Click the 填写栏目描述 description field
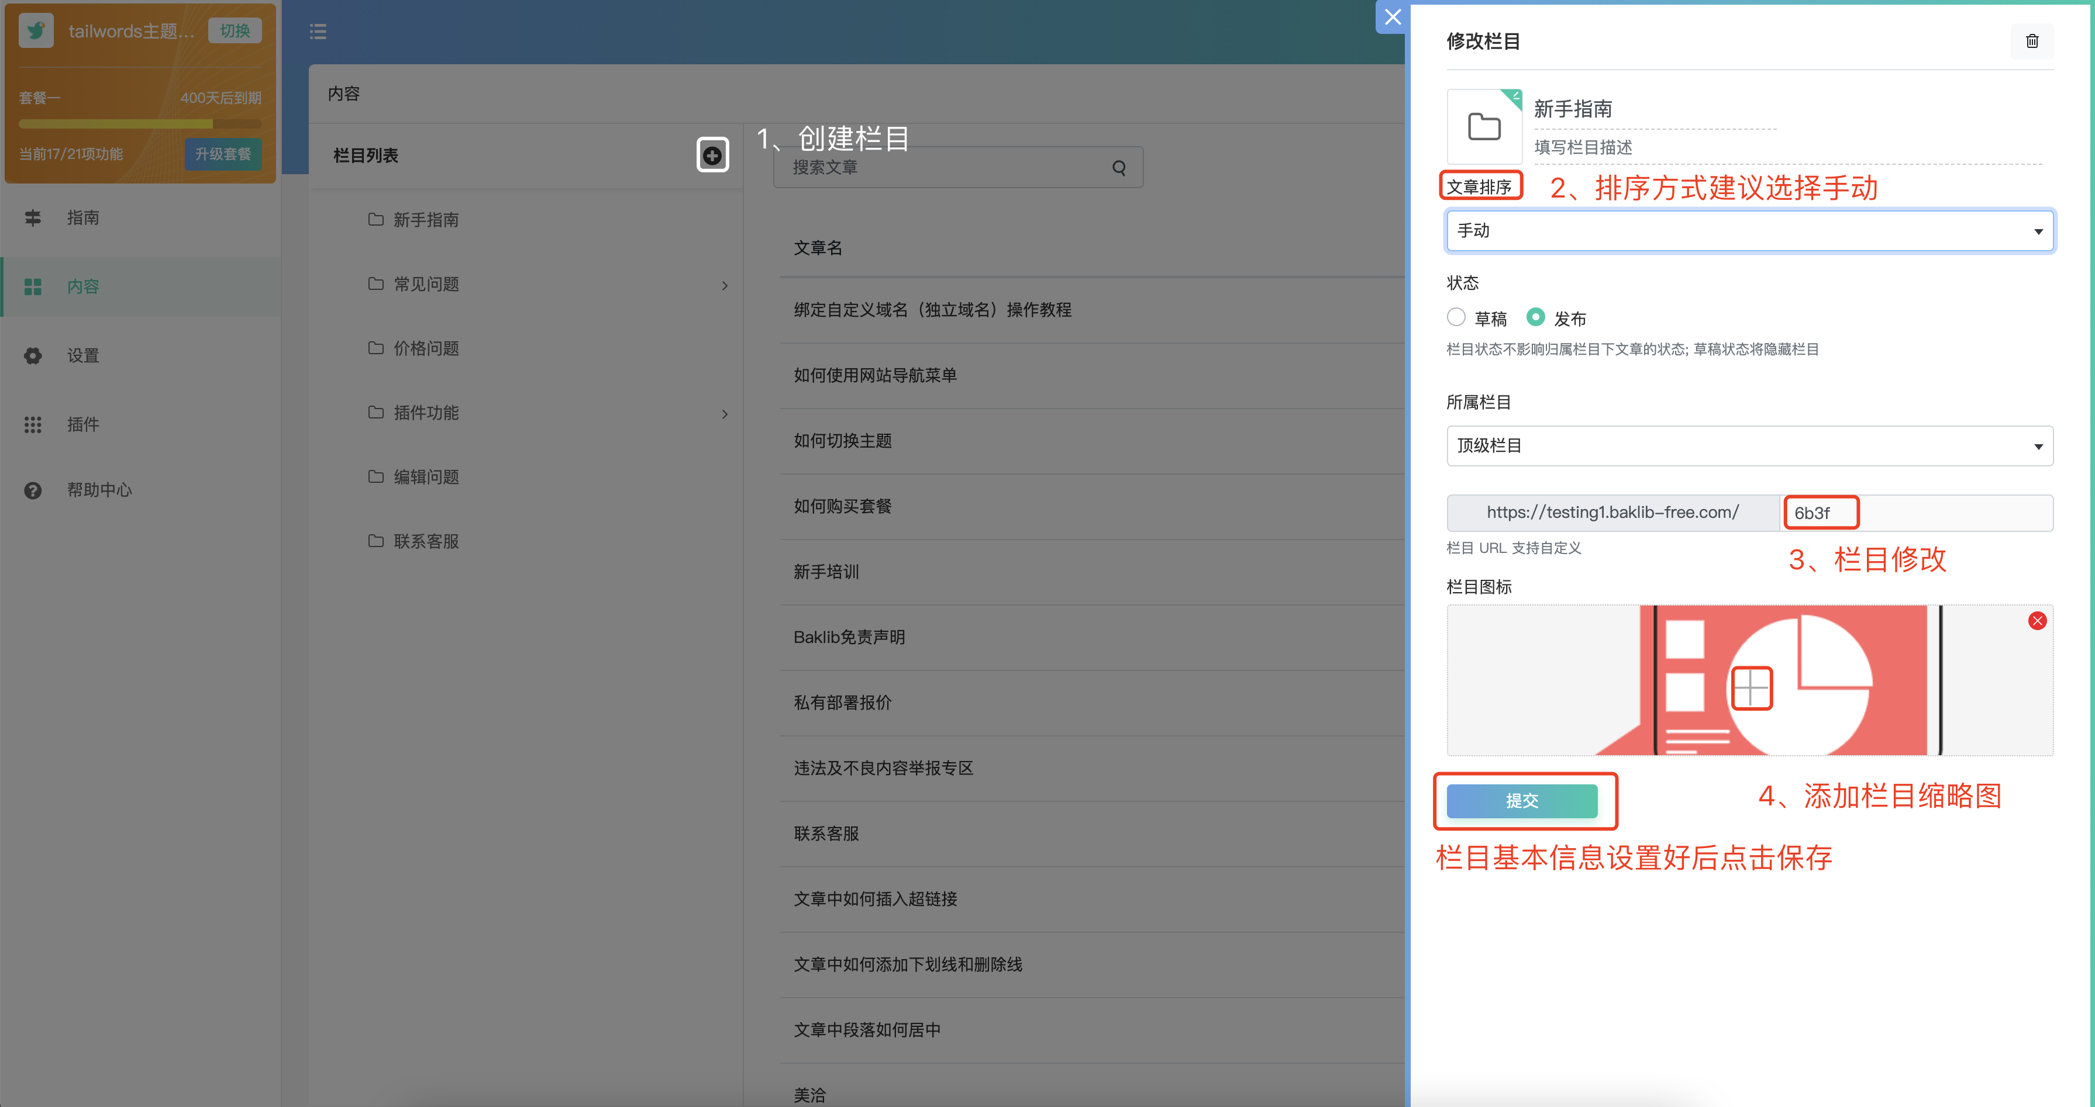This screenshot has height=1107, width=2095. pos(1787,148)
